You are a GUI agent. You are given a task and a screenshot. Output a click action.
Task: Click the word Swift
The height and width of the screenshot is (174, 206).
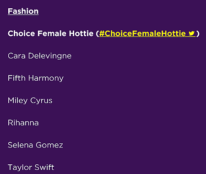(x=44, y=167)
